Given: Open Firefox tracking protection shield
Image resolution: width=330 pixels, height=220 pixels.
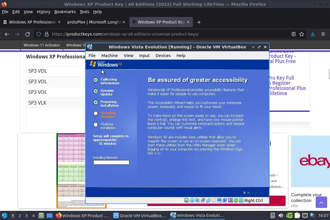Looking at the screenshot, I should [x=38, y=34].
